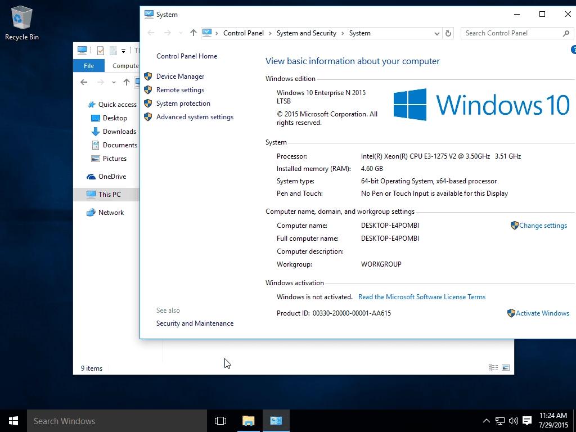The height and width of the screenshot is (432, 576).
Task: Expand the address bar history dropdown
Action: click(436, 33)
